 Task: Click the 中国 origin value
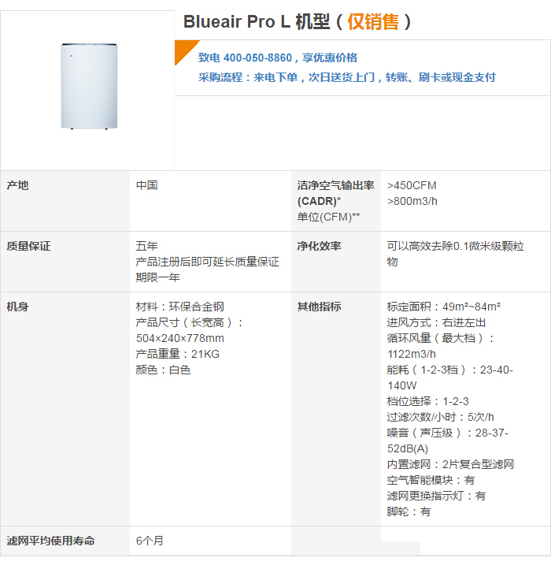147,185
